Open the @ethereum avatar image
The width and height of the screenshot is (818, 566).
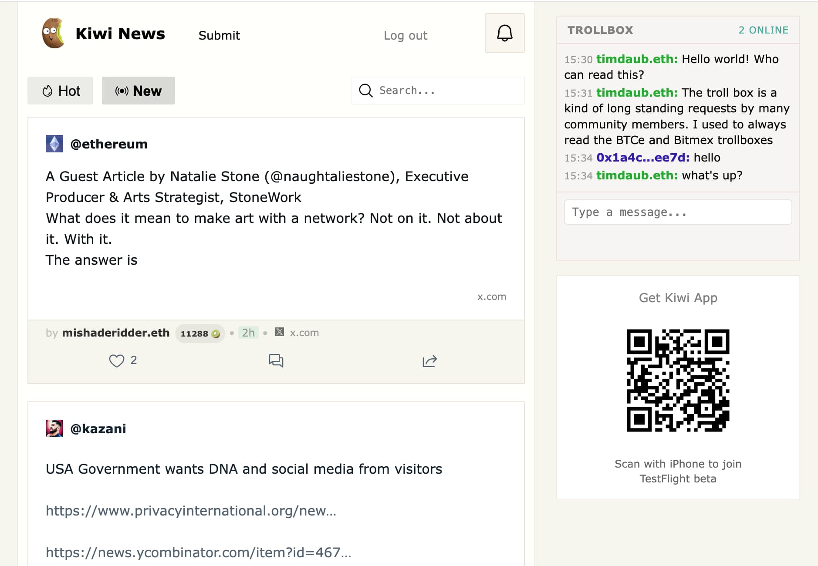click(54, 143)
